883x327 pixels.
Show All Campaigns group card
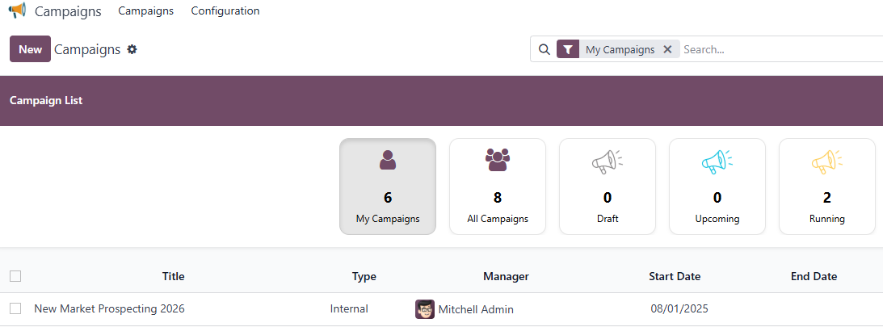click(498, 187)
